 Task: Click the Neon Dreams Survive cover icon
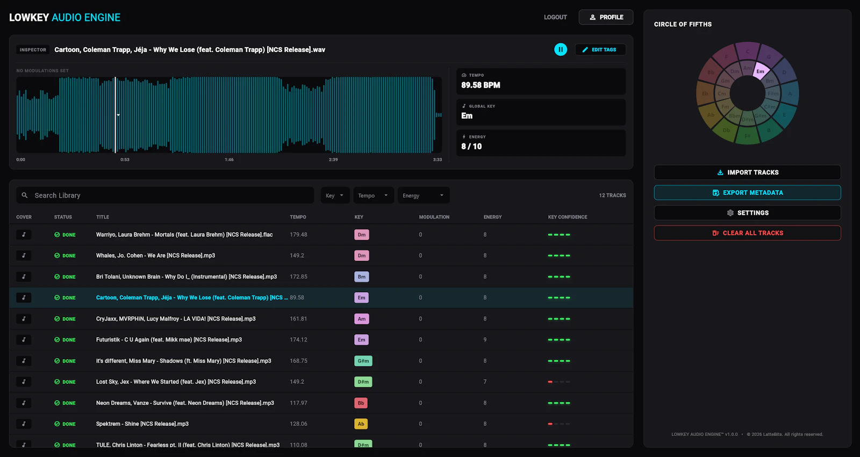[24, 403]
